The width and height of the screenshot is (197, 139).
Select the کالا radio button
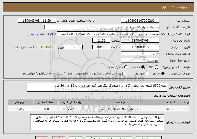pyautogui.click(x=157, y=67)
